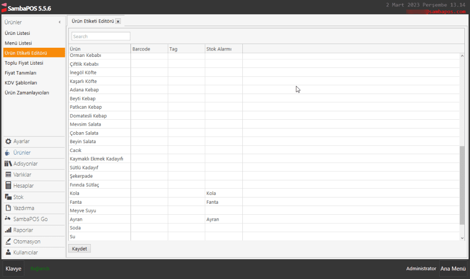Select the Yazdırma document icon
This screenshot has width=470, height=279.
tap(8, 208)
